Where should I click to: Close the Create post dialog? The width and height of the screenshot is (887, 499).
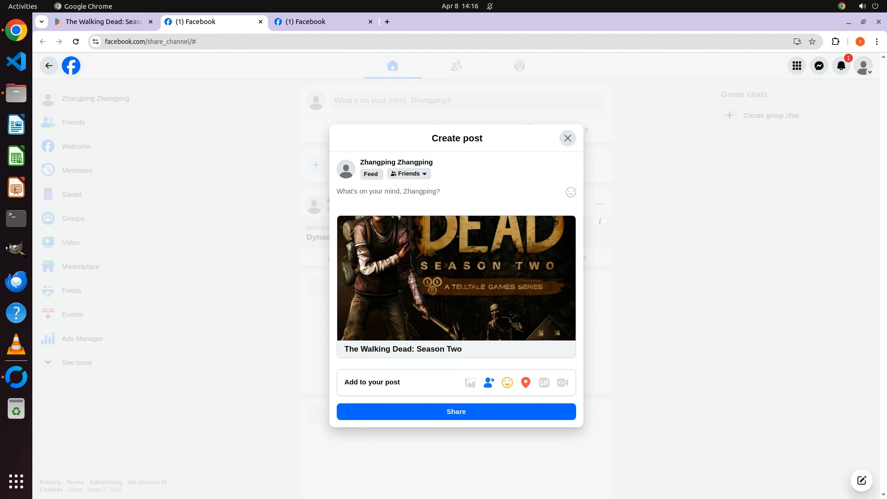tap(567, 138)
